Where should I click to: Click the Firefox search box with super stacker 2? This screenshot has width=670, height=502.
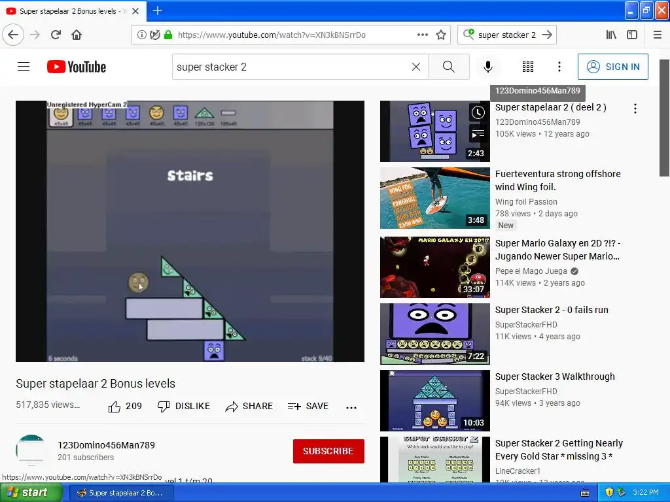(x=506, y=35)
